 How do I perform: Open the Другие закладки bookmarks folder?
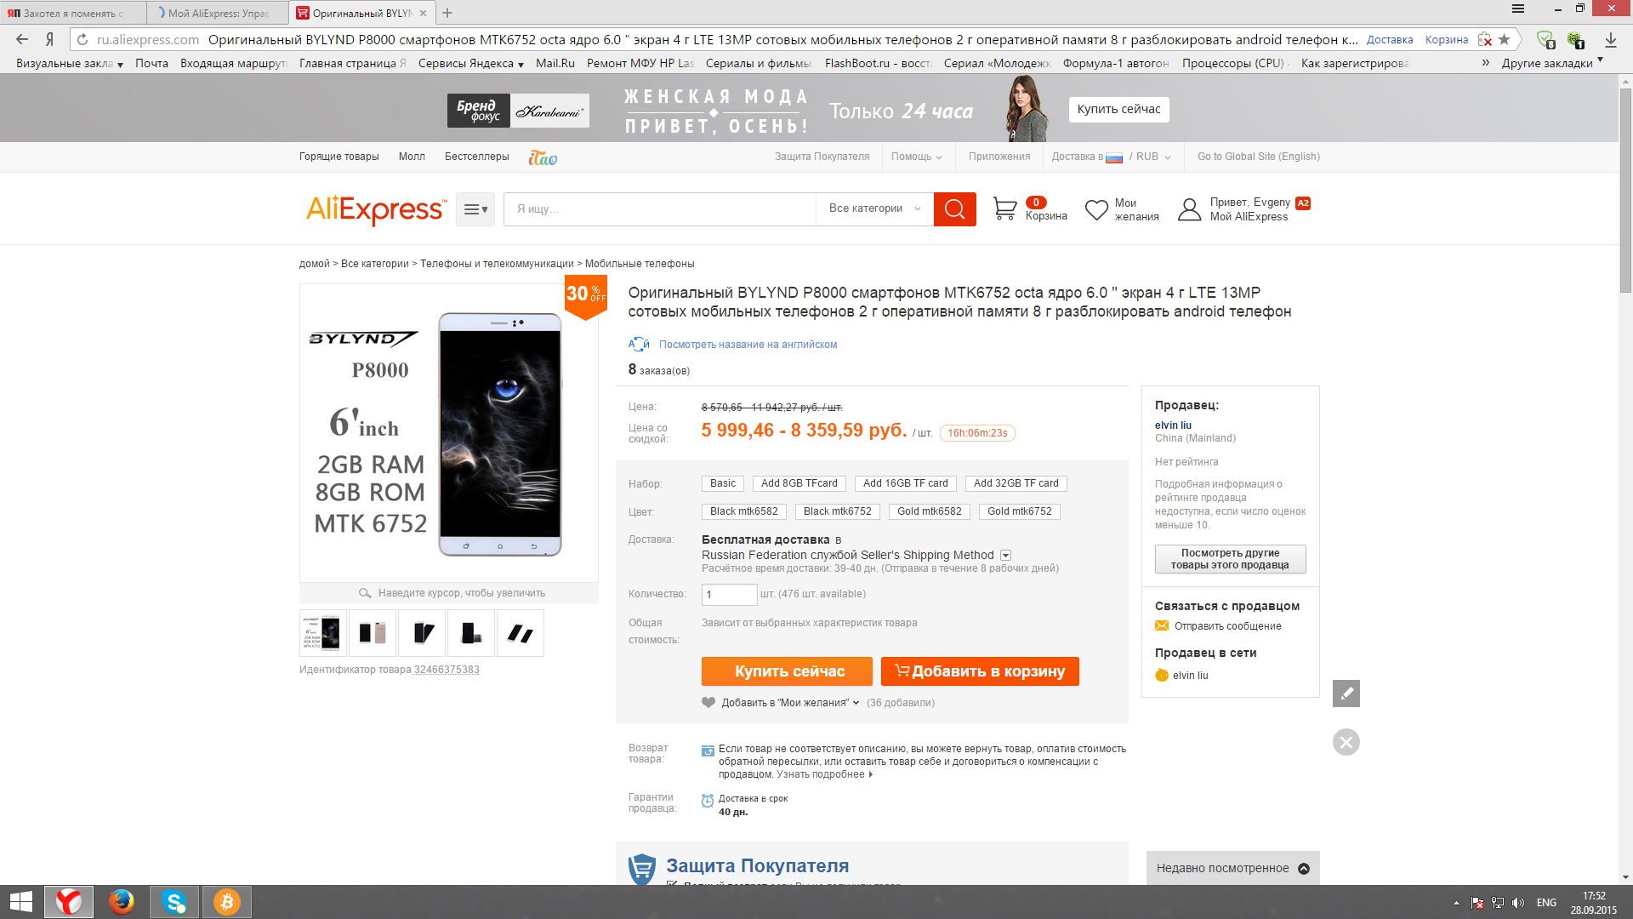1552,63
